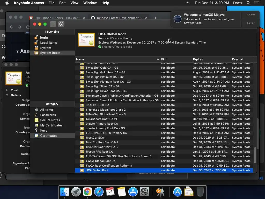Screen dimensions: 265x199
Task: Select the highlighted UCA Global Root row
Action: point(164,170)
